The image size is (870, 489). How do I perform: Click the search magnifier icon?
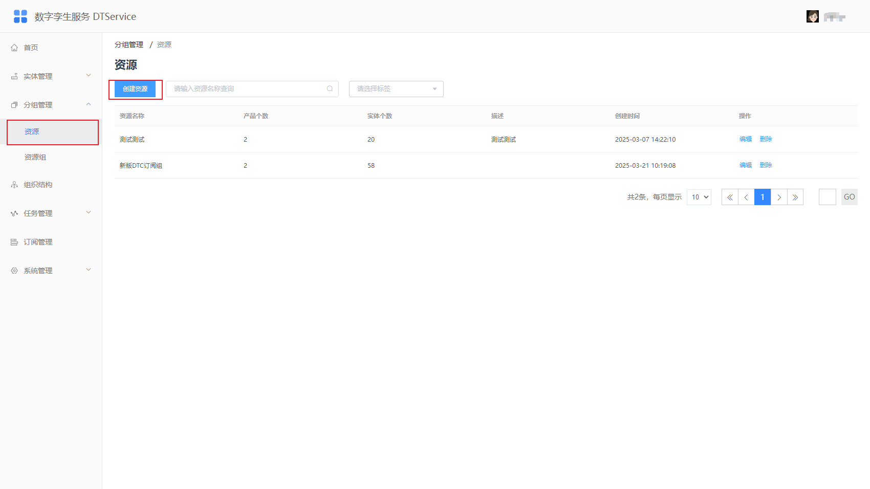(330, 88)
